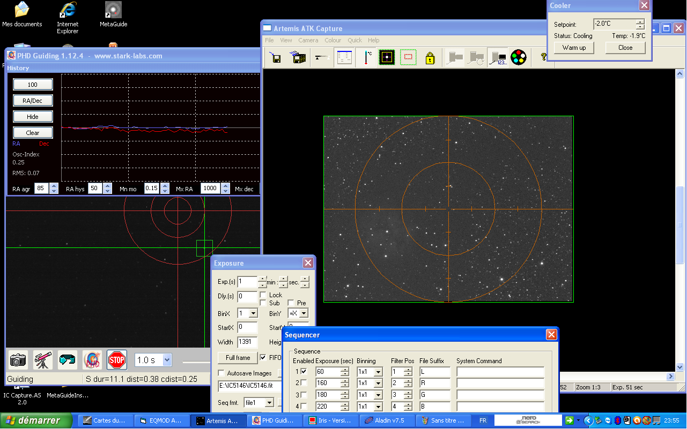Click the PHD Stop guiding button
Viewport: 687px width, 429px height.
[x=116, y=360]
